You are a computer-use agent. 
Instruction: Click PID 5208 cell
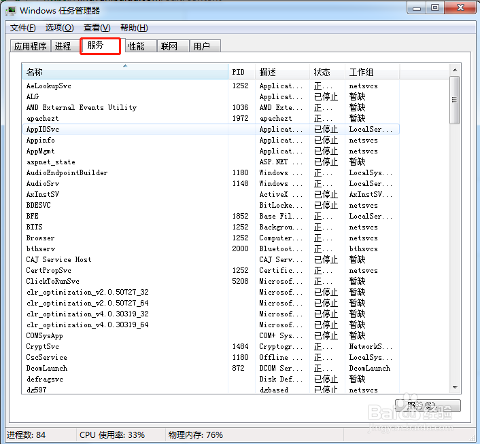pyautogui.click(x=240, y=282)
